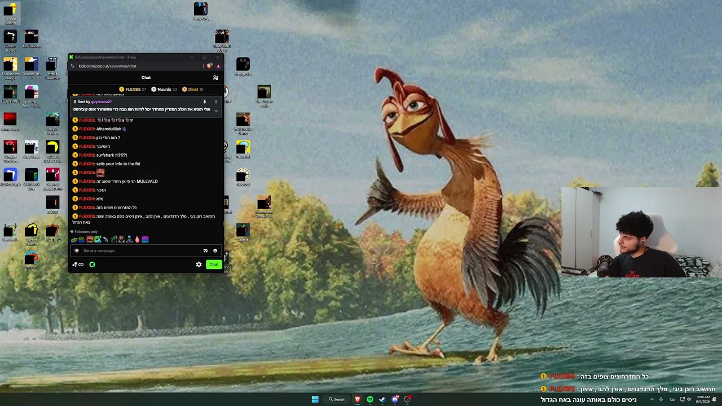
Task: Open the Roblox Studio desktop icon
Action: (10, 40)
